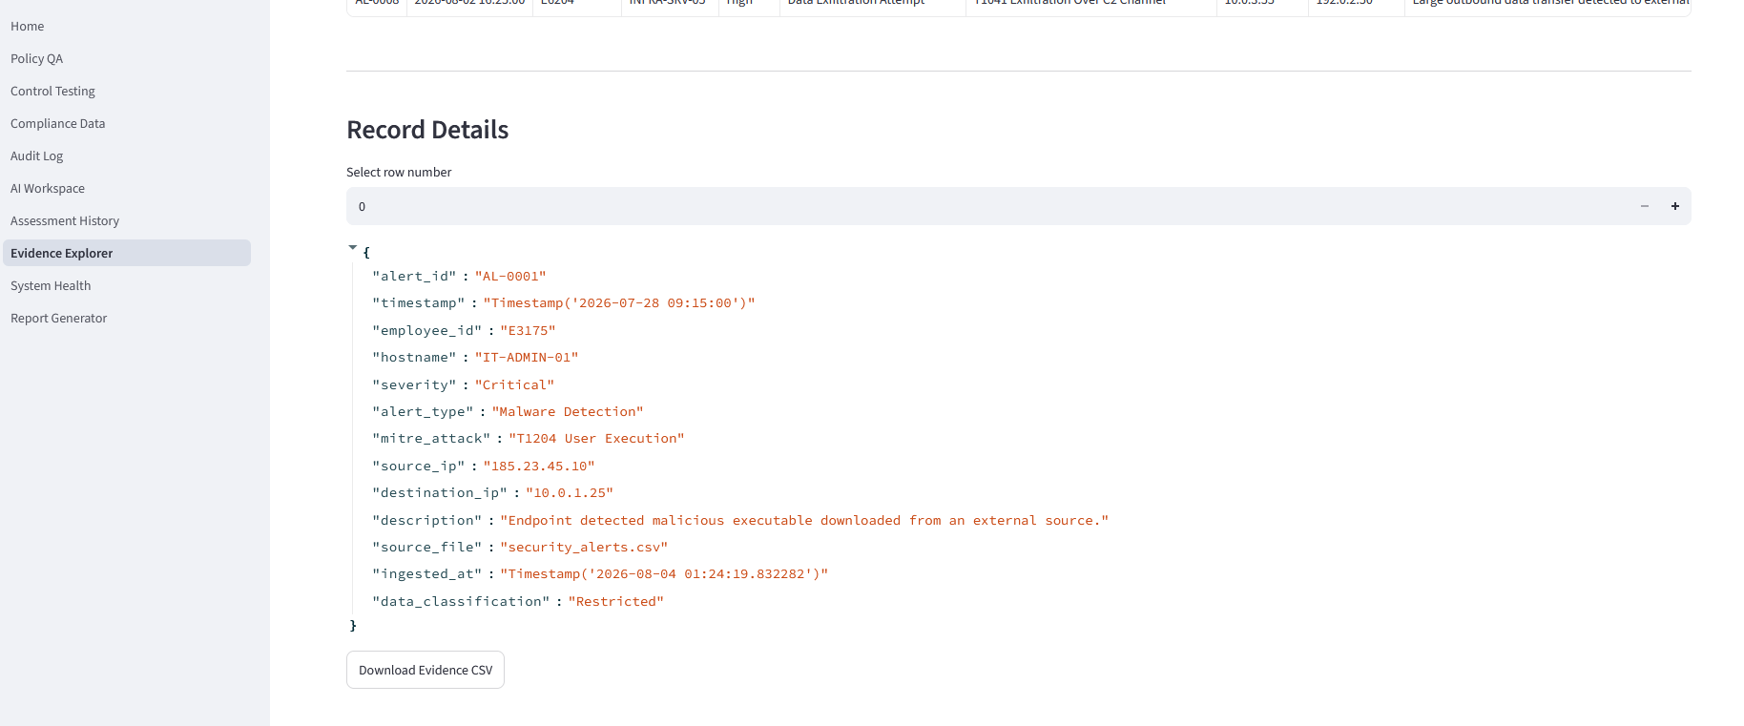Select the timestamp value 2026-07-28 09:15:00
Screen dimensions: 1744x726
coord(619,303)
